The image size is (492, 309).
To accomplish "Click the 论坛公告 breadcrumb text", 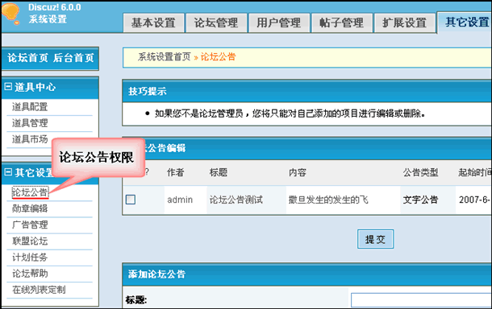I will (218, 56).
